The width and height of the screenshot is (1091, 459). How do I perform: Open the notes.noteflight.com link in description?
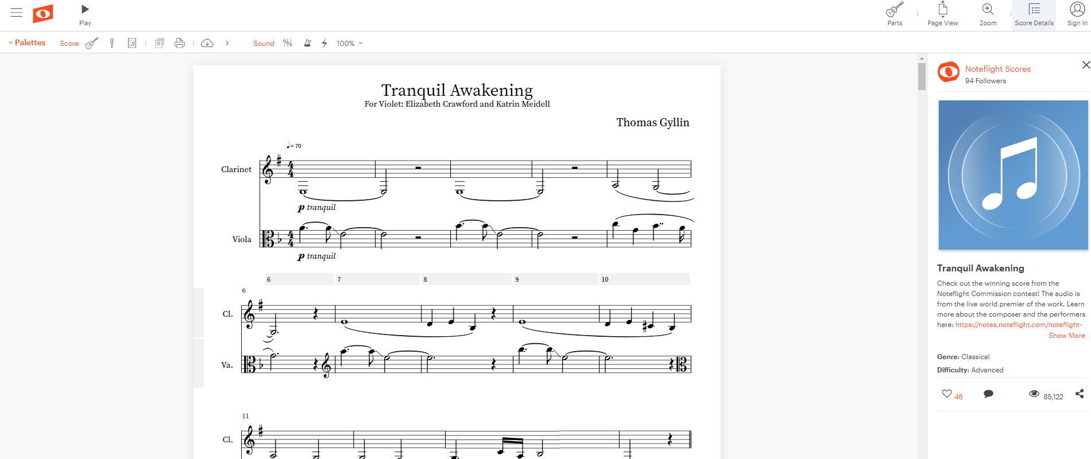(x=1019, y=325)
